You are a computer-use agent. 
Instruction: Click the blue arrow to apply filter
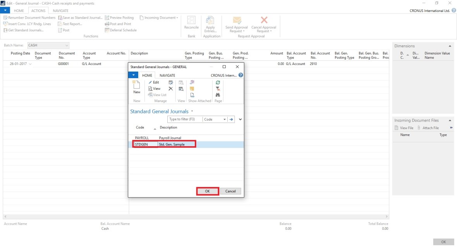(231, 120)
